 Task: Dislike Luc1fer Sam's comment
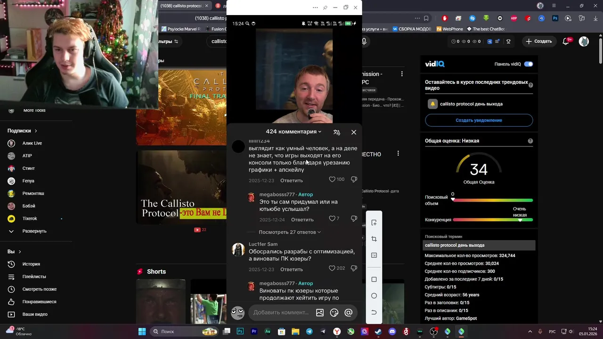tap(354, 268)
